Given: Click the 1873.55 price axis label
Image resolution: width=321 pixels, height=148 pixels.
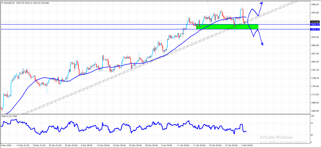Looking at the screenshot, I should pos(315,37).
